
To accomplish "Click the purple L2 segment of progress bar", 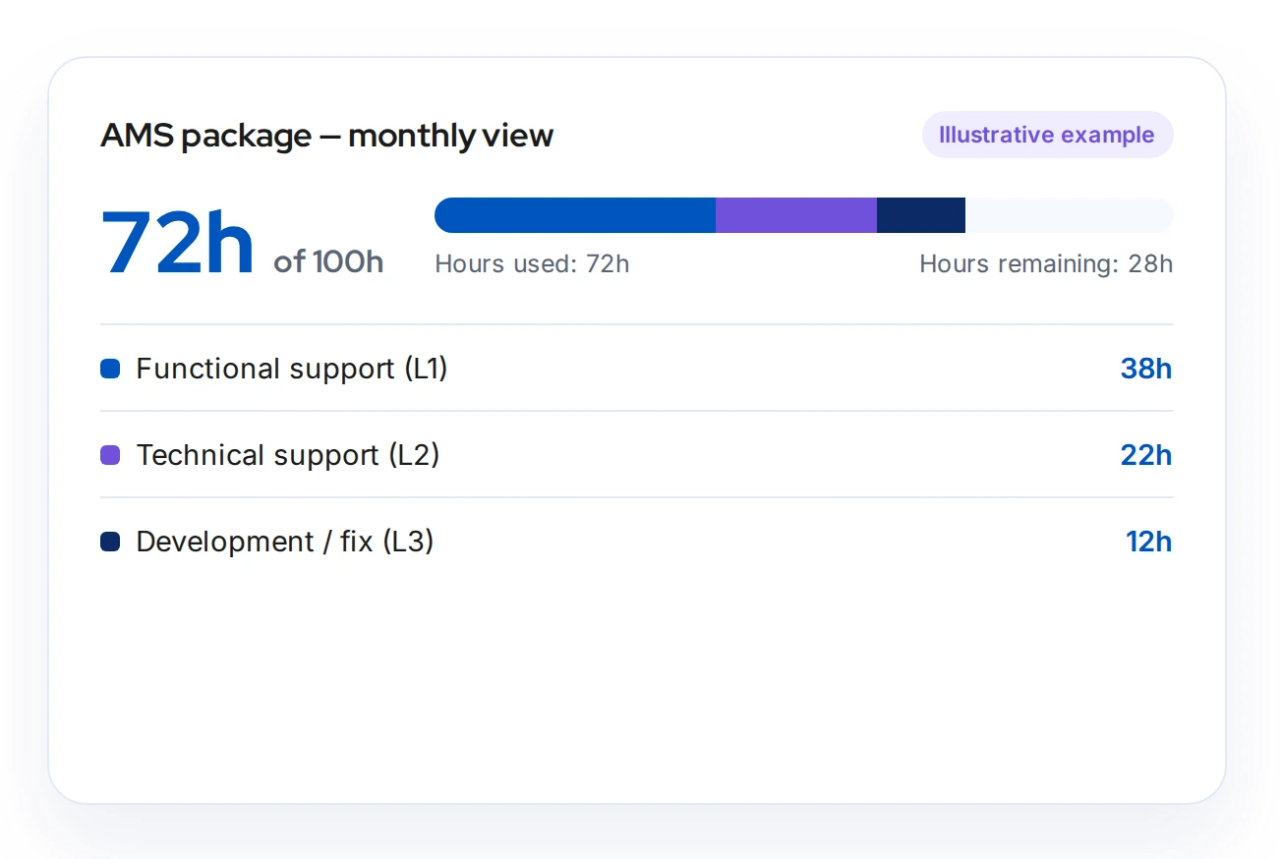I will [796, 215].
